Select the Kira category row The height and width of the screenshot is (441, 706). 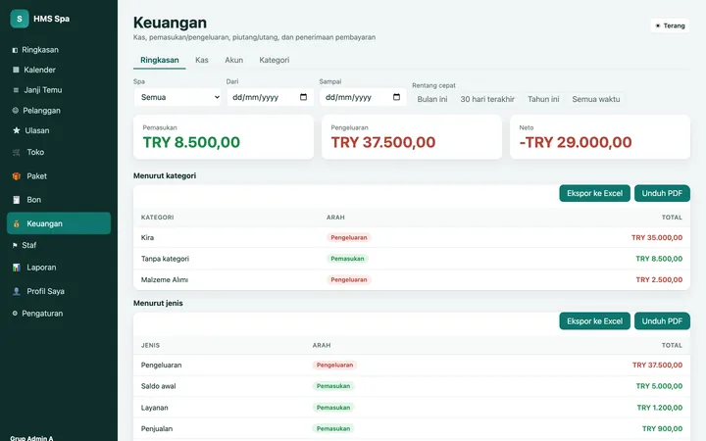(x=412, y=237)
